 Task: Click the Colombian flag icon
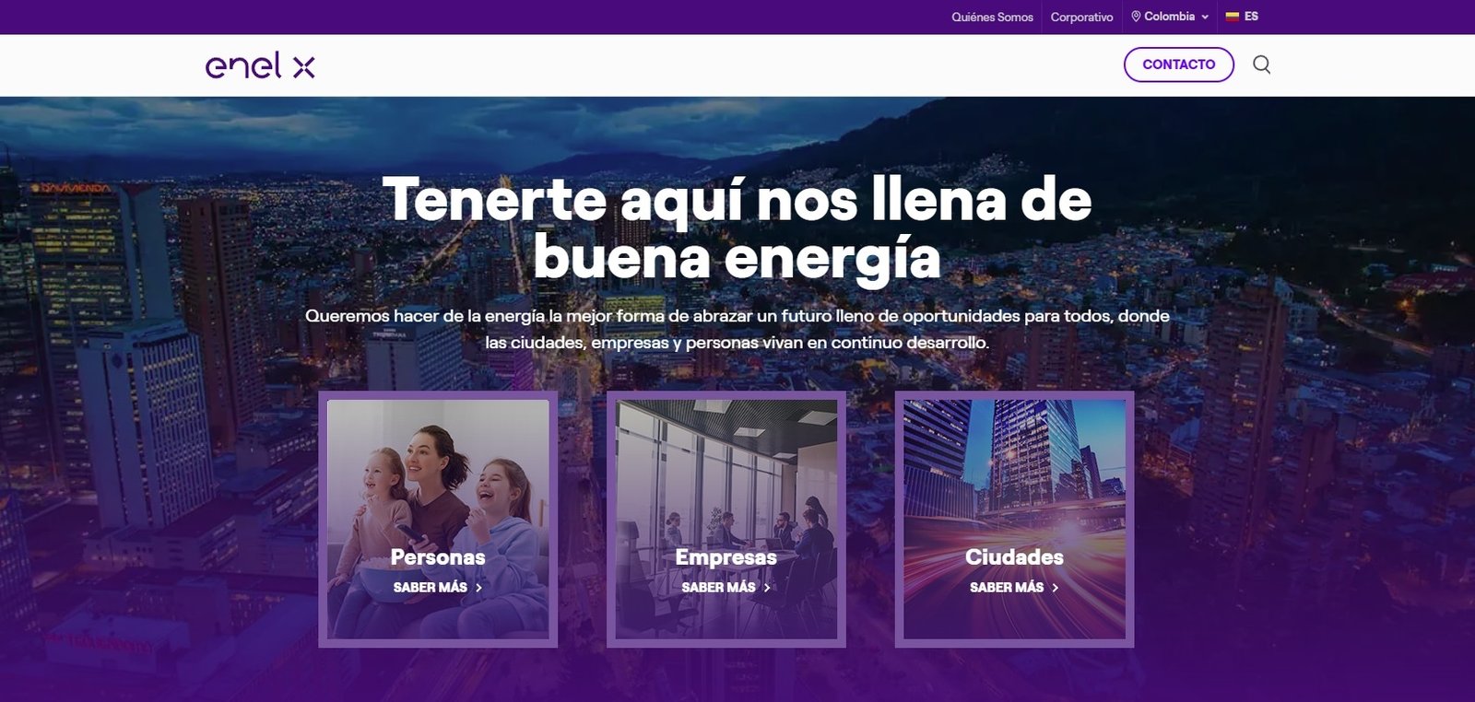[x=1232, y=17]
